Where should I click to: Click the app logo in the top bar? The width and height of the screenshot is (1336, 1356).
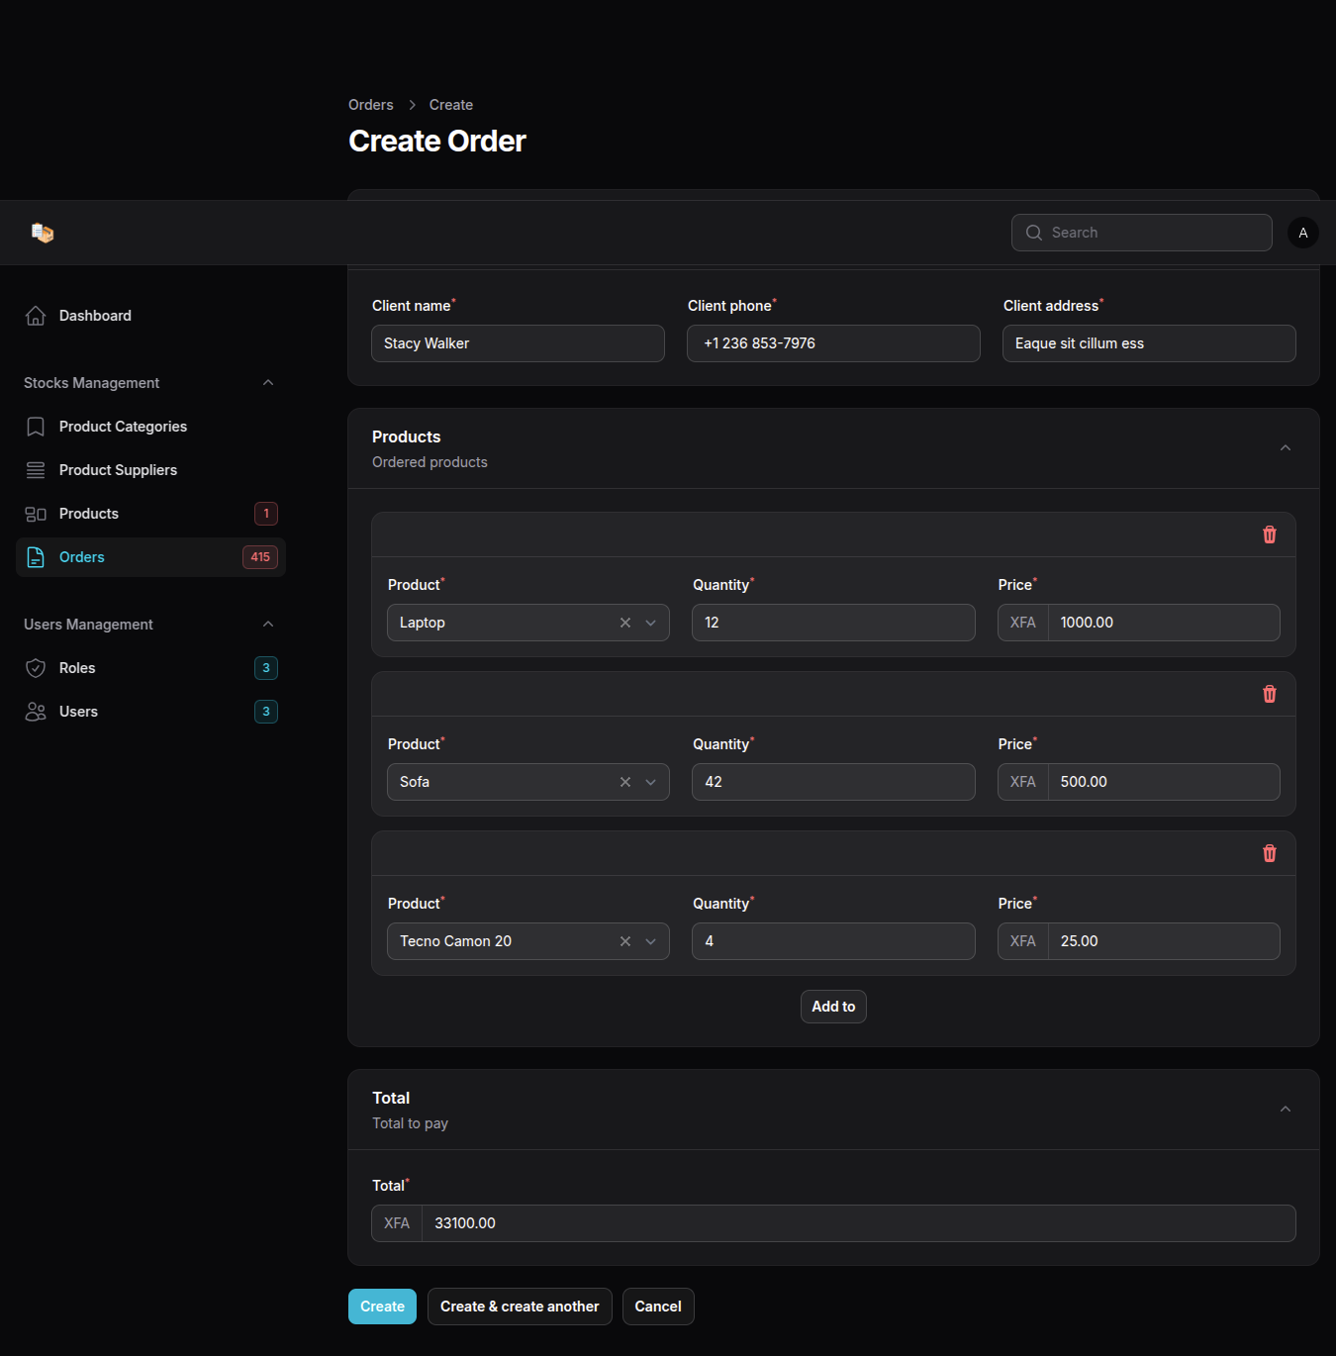(x=42, y=233)
